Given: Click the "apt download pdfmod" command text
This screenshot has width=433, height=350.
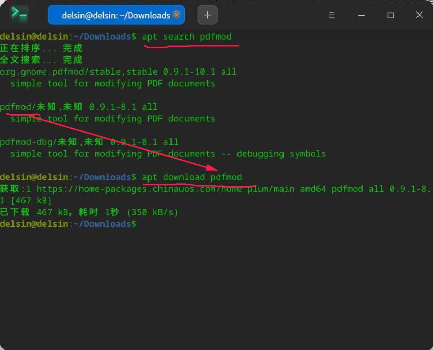Looking at the screenshot, I should pyautogui.click(x=192, y=177).
